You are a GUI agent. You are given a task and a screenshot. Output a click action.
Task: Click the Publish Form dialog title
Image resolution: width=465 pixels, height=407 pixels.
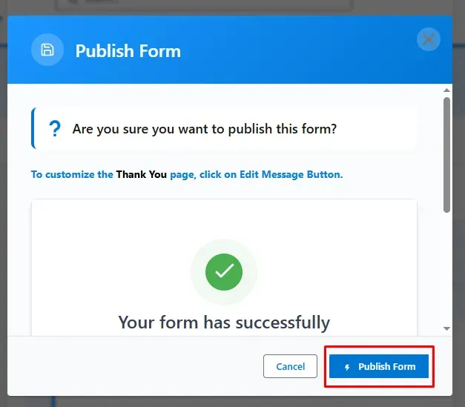tap(128, 50)
